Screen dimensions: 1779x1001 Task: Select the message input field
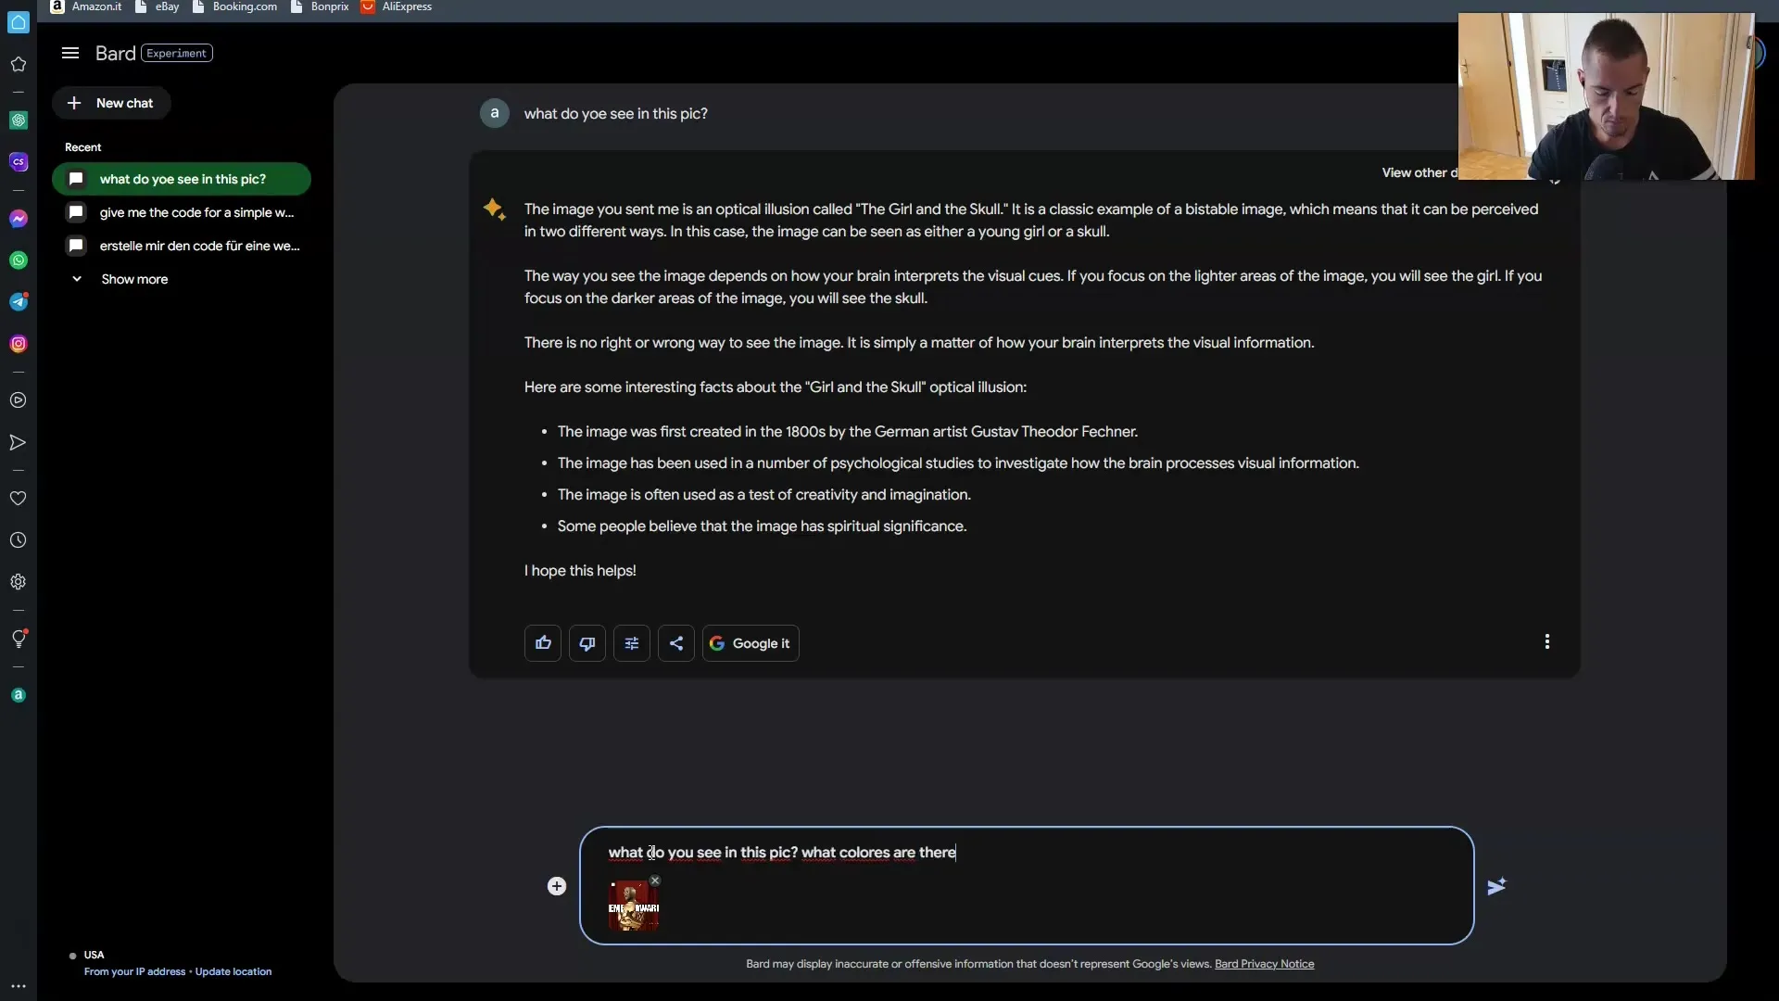[1025, 852]
